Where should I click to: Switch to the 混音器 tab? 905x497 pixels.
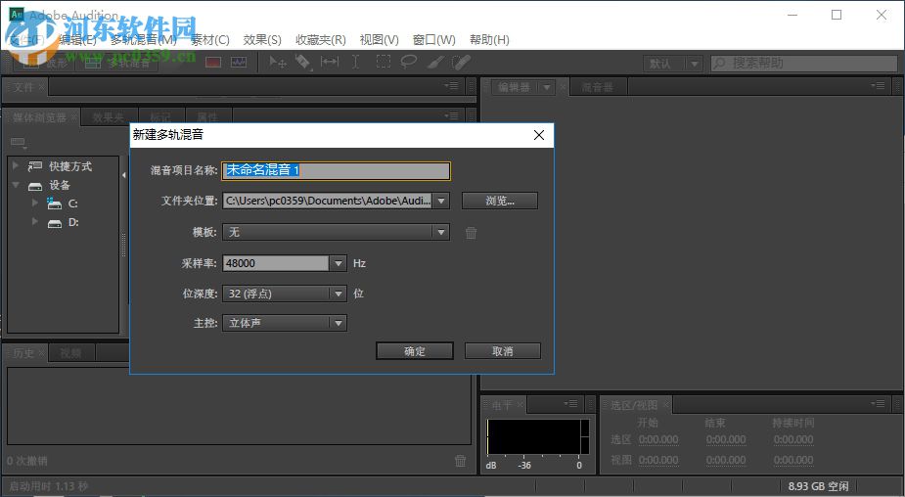point(597,87)
